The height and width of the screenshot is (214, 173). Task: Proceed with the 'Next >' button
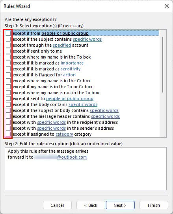pos(120,205)
